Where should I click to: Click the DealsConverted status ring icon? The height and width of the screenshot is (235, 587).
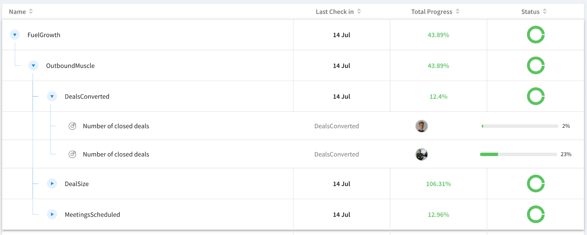(536, 96)
